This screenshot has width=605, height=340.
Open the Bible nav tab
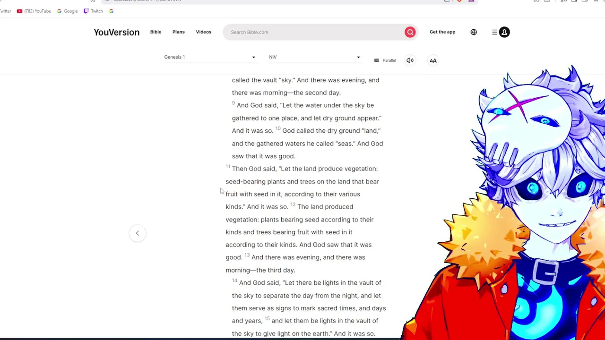(x=156, y=32)
